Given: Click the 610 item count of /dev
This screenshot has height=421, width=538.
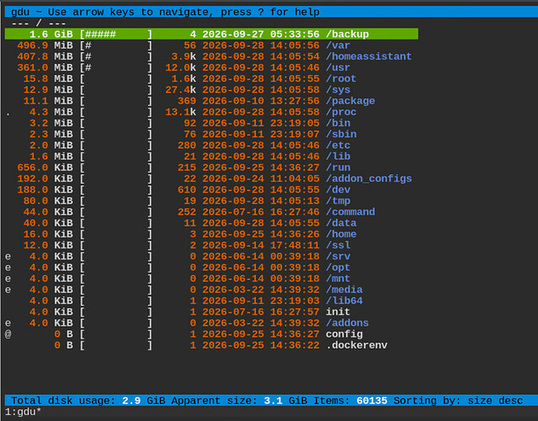Looking at the screenshot, I should (x=187, y=189).
